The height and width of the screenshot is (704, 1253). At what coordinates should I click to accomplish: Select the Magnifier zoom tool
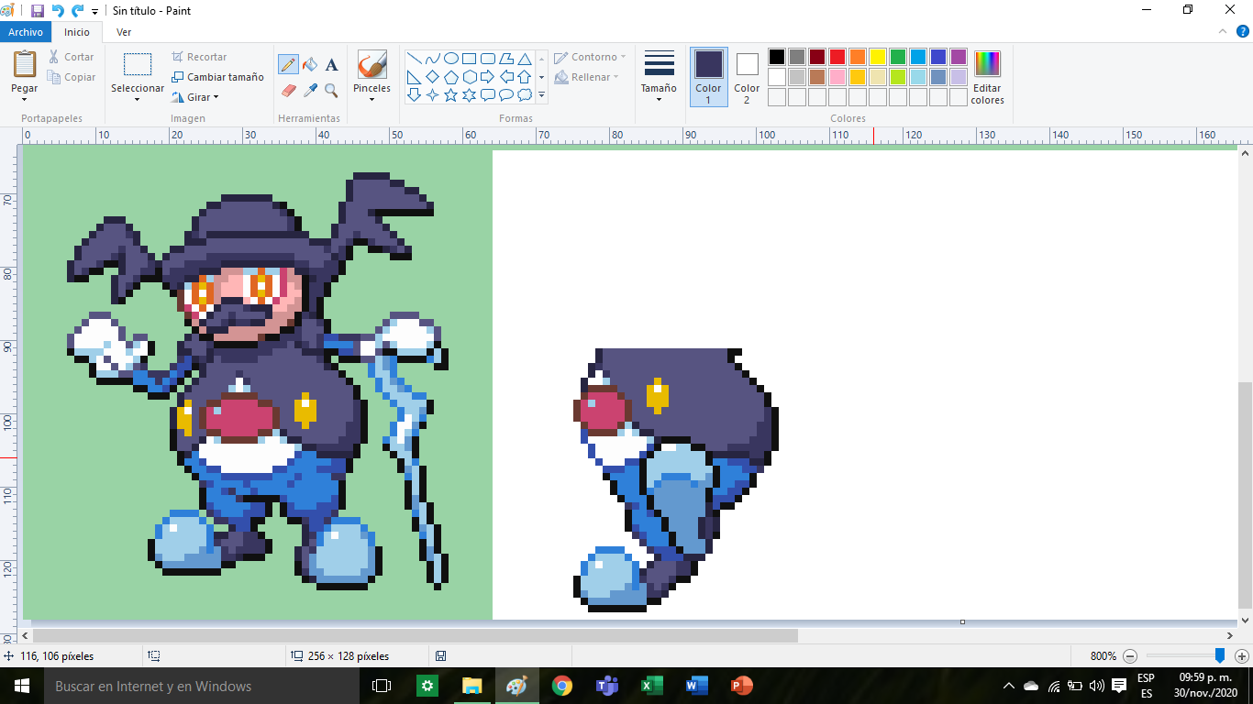pos(332,91)
